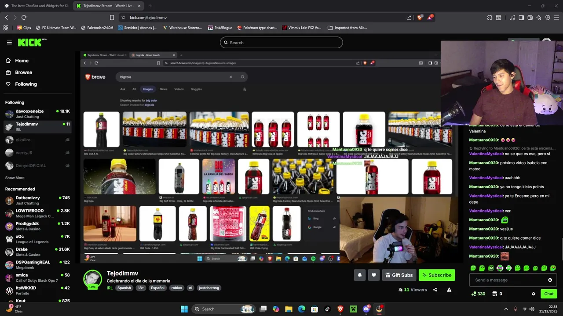563x316 pixels.
Task: Click the address bar URL kick.com/tejodimmv
Action: pos(148,18)
